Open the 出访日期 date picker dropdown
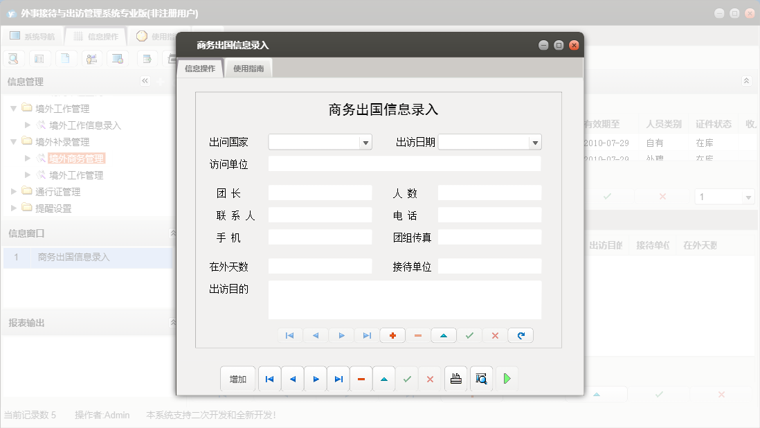 (533, 141)
